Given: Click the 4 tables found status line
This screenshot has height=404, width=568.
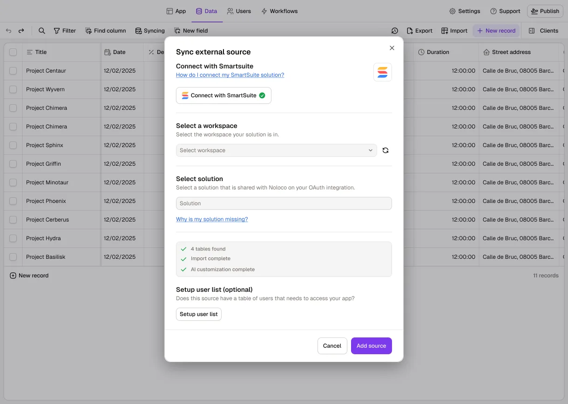Looking at the screenshot, I should click(208, 249).
